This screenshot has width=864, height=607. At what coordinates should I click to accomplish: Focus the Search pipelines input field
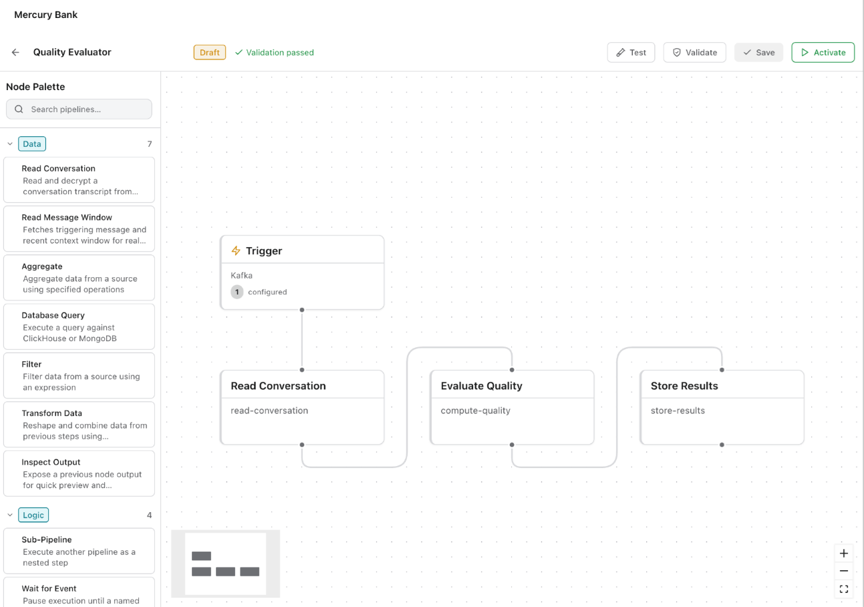point(79,109)
